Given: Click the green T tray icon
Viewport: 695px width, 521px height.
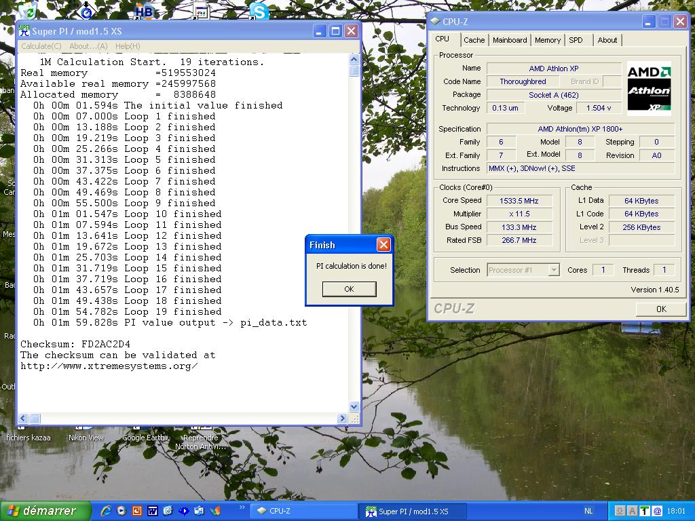Looking at the screenshot, I should pos(645,511).
